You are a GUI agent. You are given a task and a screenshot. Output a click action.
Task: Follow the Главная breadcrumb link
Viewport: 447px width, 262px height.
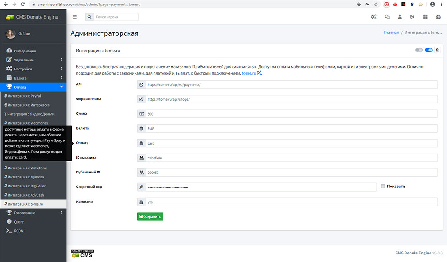391,33
